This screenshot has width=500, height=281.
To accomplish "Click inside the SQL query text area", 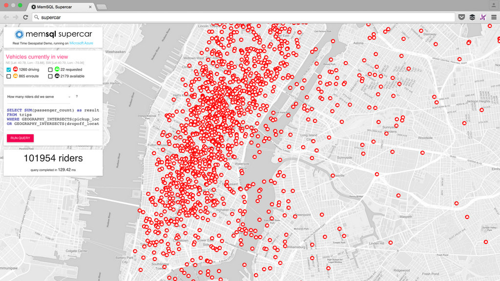I will [x=53, y=117].
